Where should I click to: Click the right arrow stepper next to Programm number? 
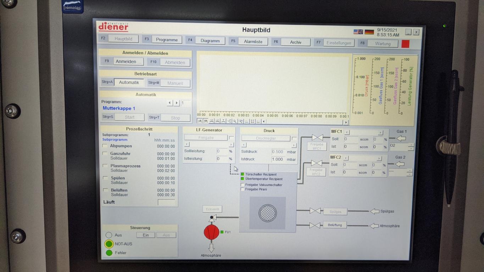coord(176,103)
